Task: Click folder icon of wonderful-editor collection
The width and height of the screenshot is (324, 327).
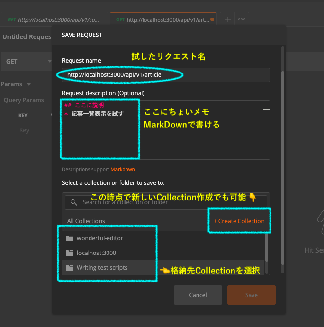Action: tap(70, 238)
